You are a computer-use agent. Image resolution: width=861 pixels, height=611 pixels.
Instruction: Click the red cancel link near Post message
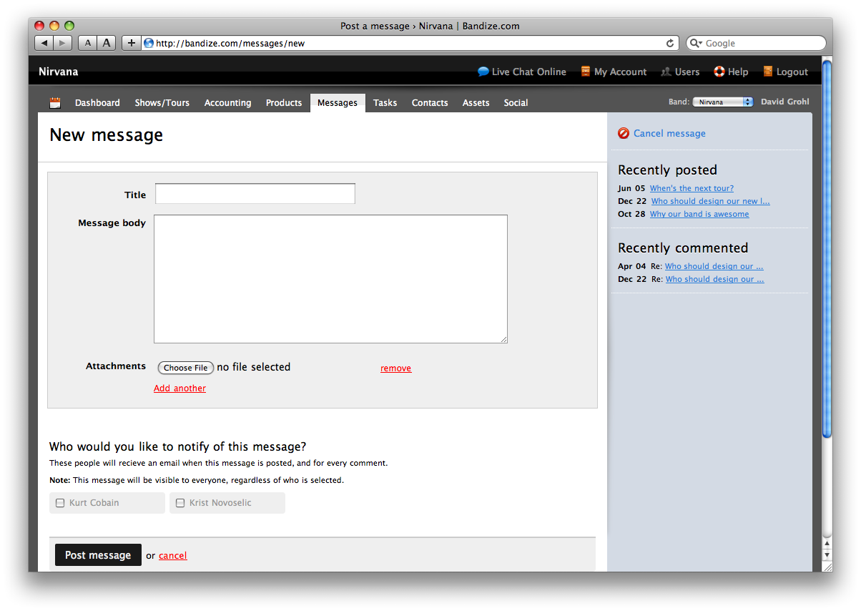pyautogui.click(x=173, y=556)
